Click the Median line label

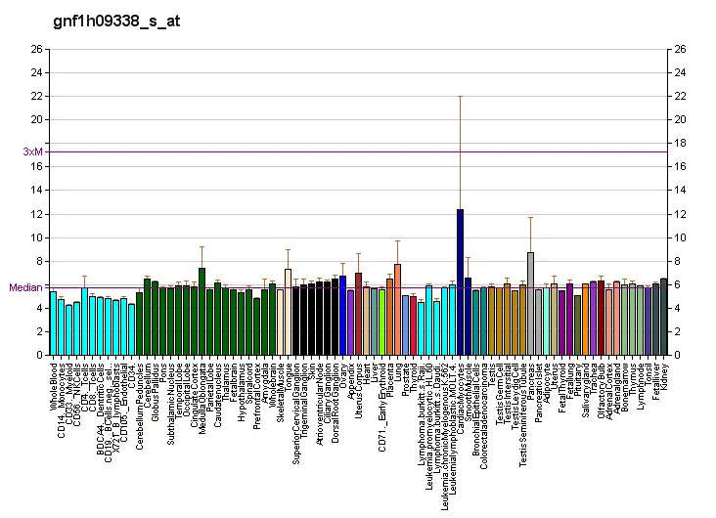(x=26, y=287)
